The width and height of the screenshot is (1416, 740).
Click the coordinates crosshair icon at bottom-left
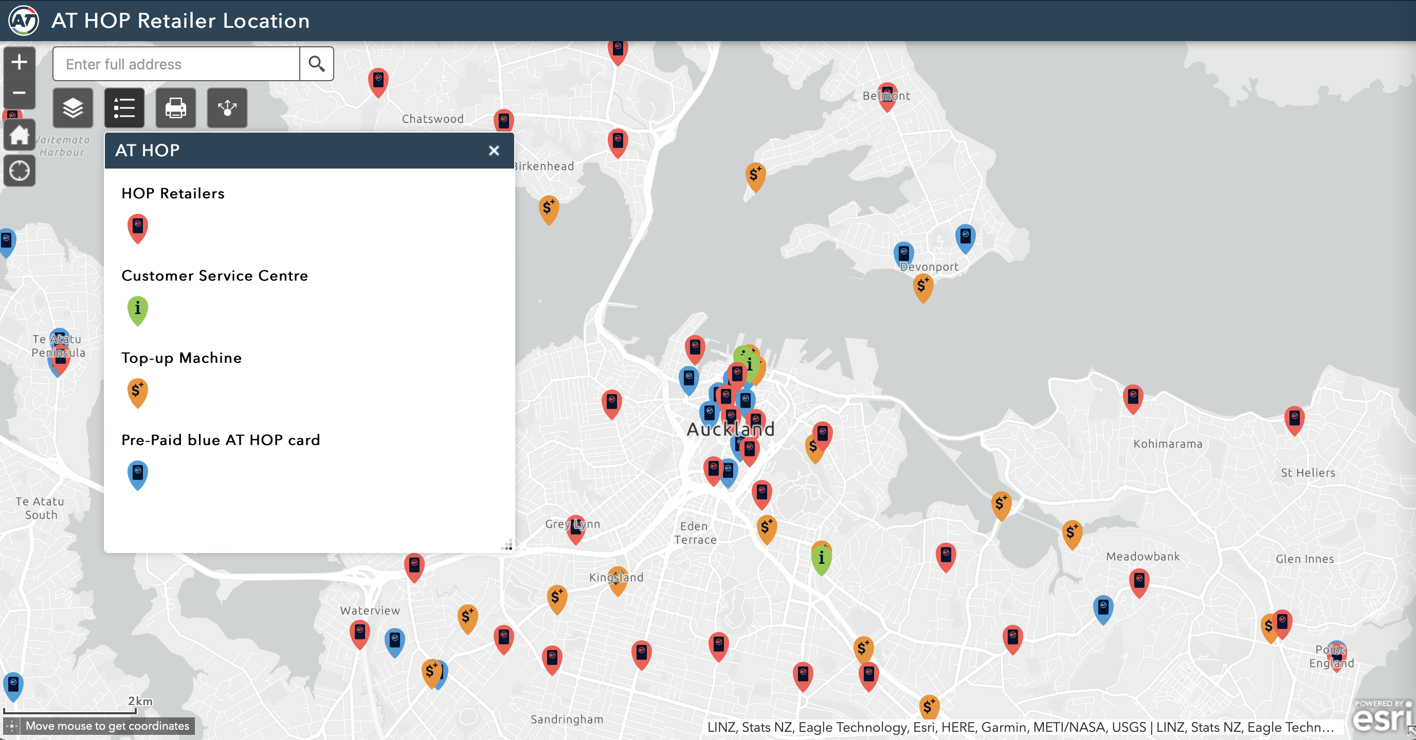click(x=12, y=726)
